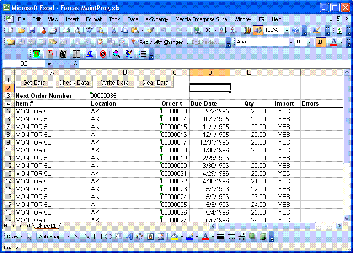Click the Paste clipboard icon

(x=134, y=30)
